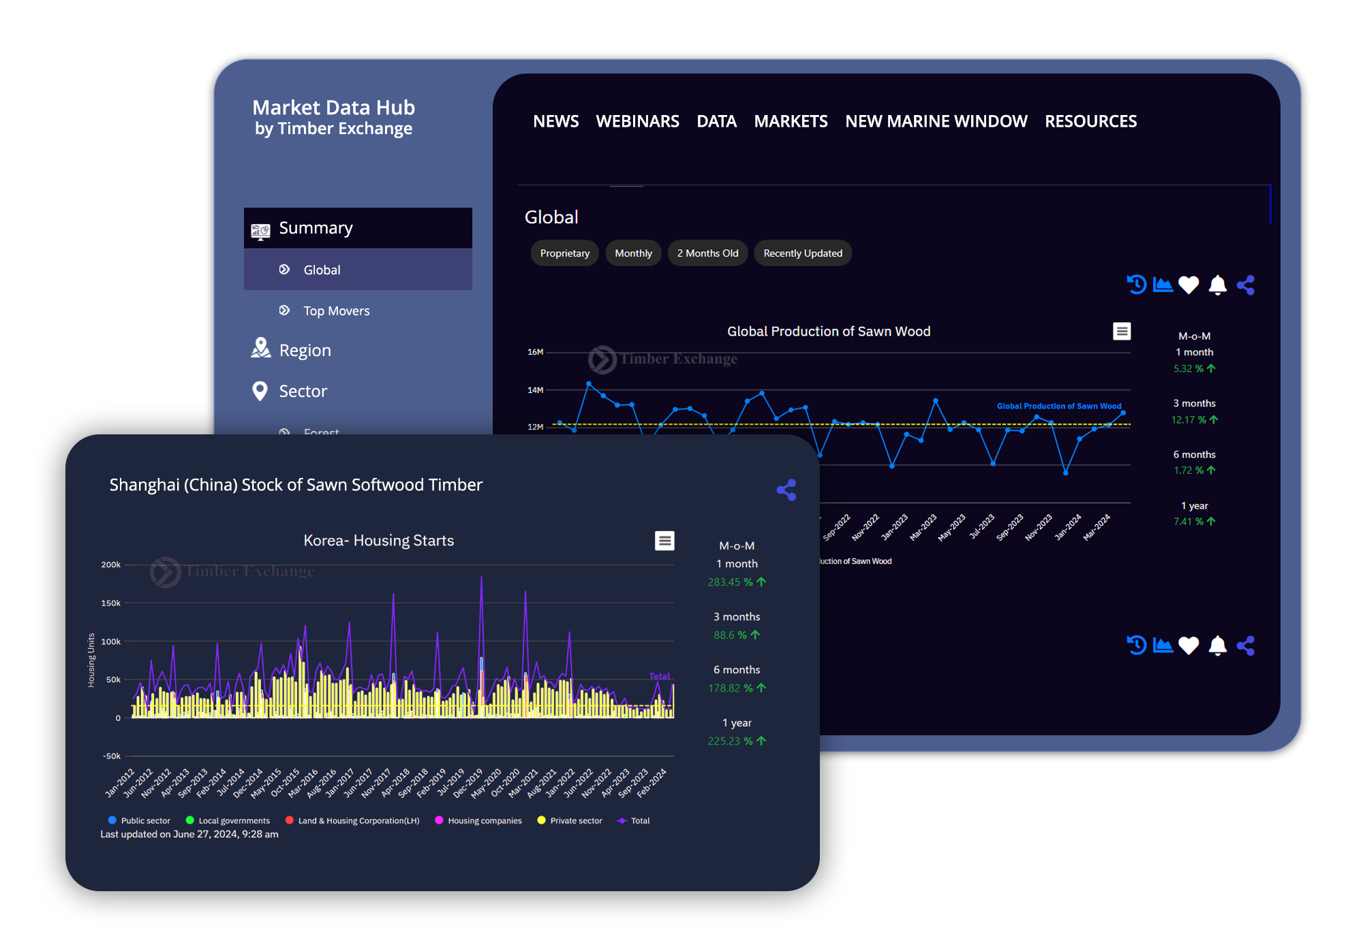This screenshot has height=947, width=1363.
Task: Click the Proprietary tag pill
Action: [x=565, y=253]
